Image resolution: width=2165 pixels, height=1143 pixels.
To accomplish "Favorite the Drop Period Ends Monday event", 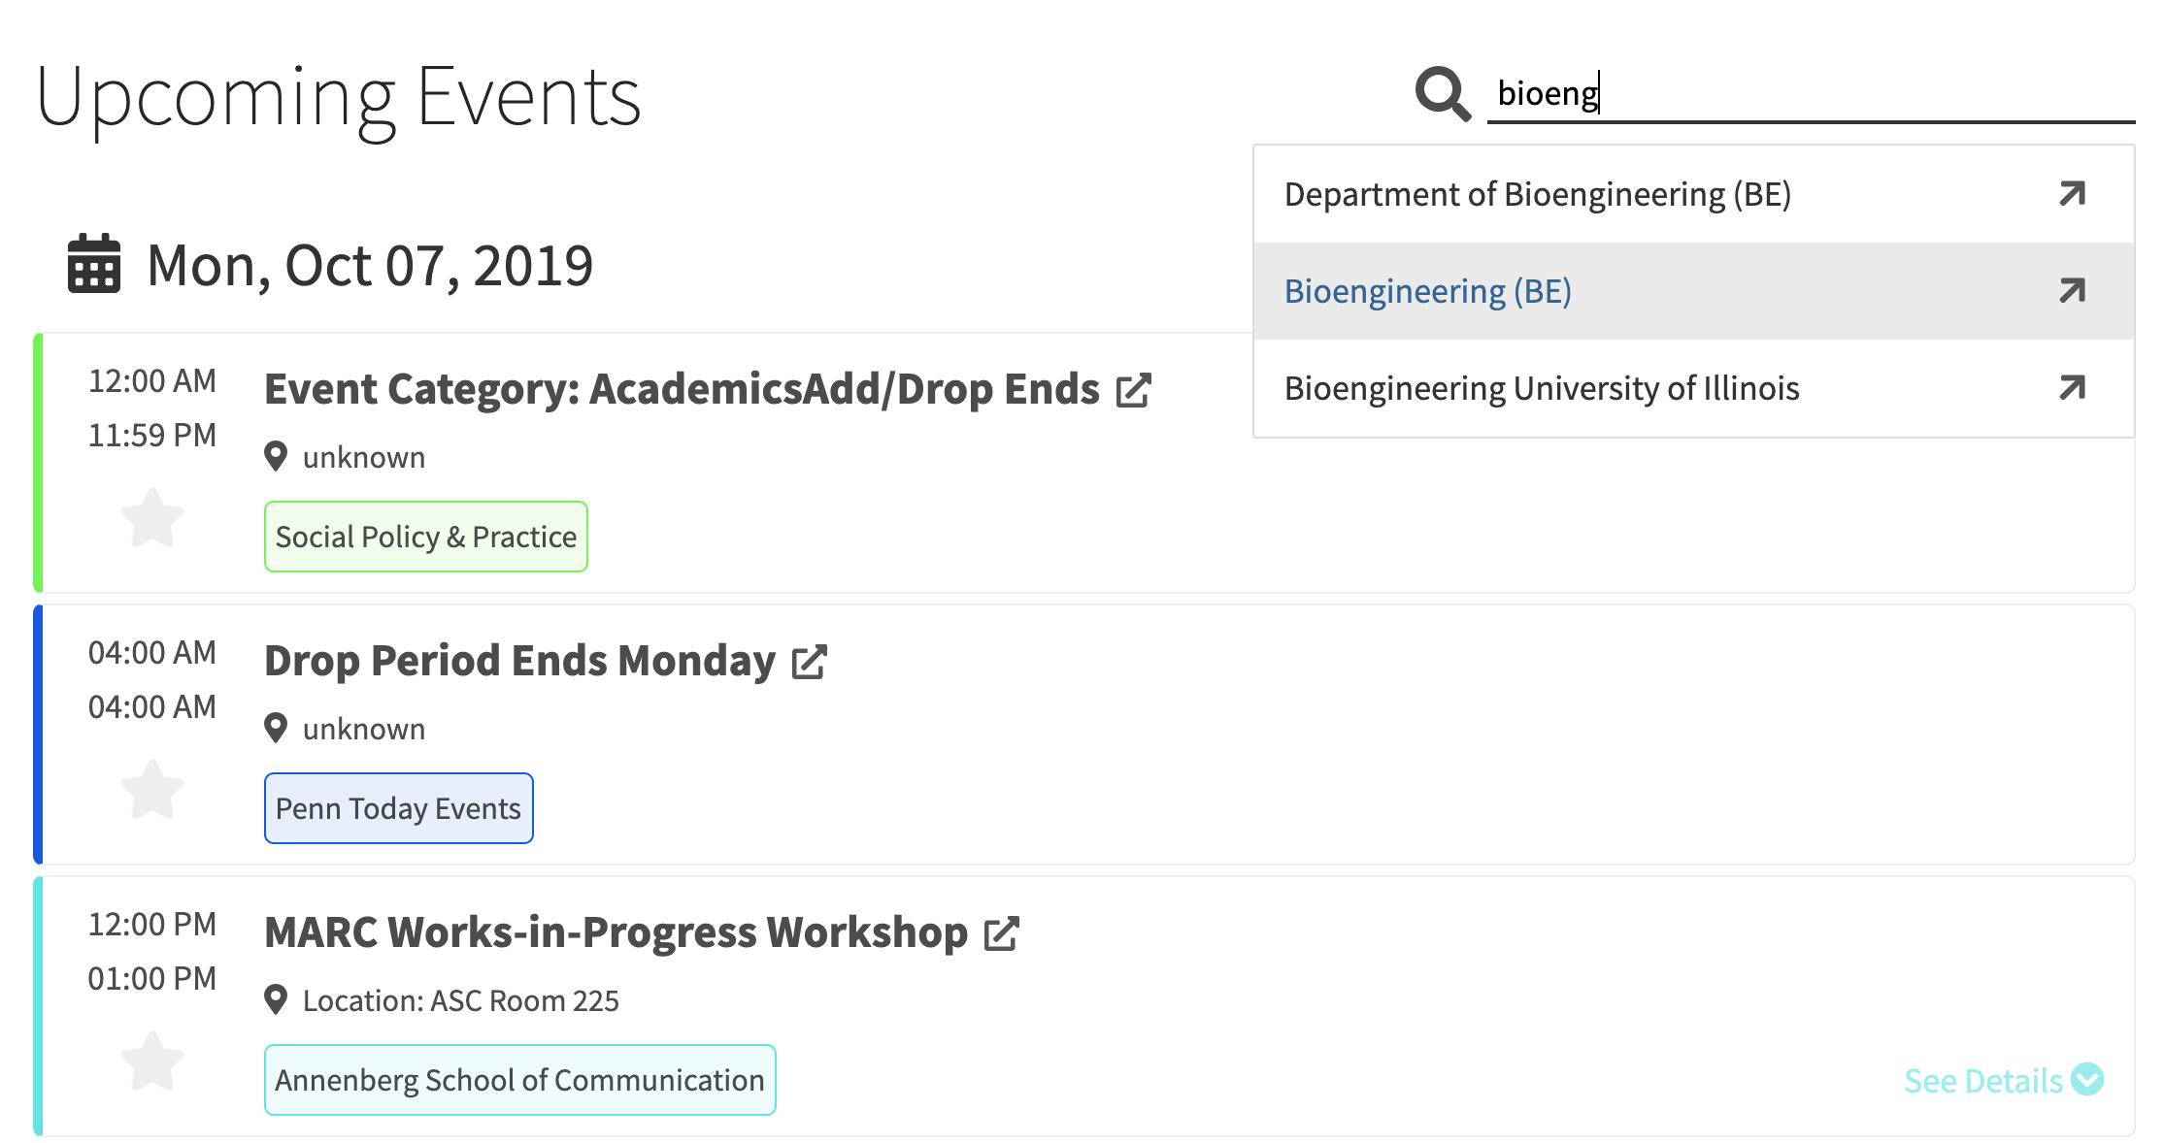I will coord(152,789).
